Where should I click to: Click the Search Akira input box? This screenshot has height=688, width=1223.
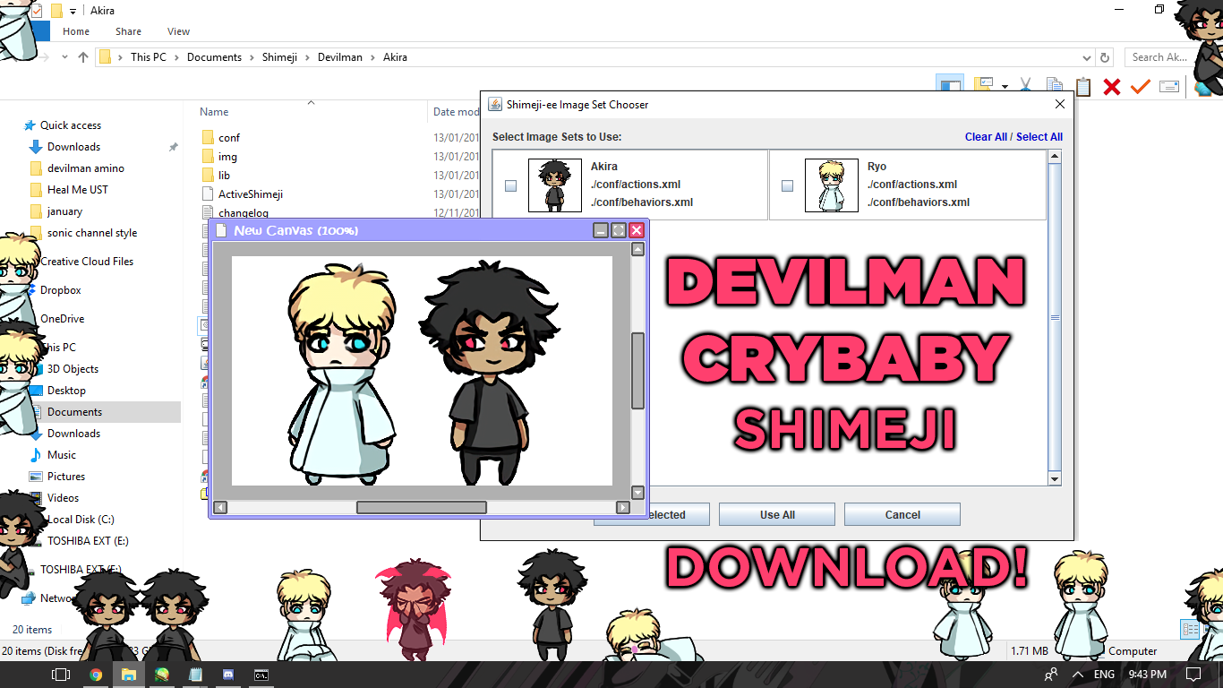1160,57
